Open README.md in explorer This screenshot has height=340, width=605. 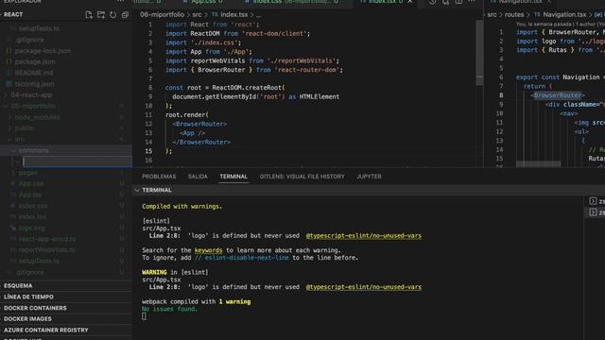34,73
